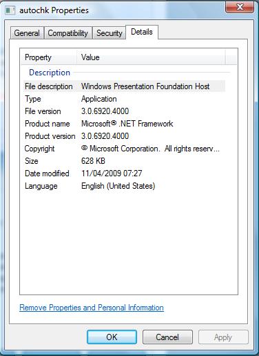Click the 628 KB size value
The height and width of the screenshot is (356, 259).
[x=93, y=161]
